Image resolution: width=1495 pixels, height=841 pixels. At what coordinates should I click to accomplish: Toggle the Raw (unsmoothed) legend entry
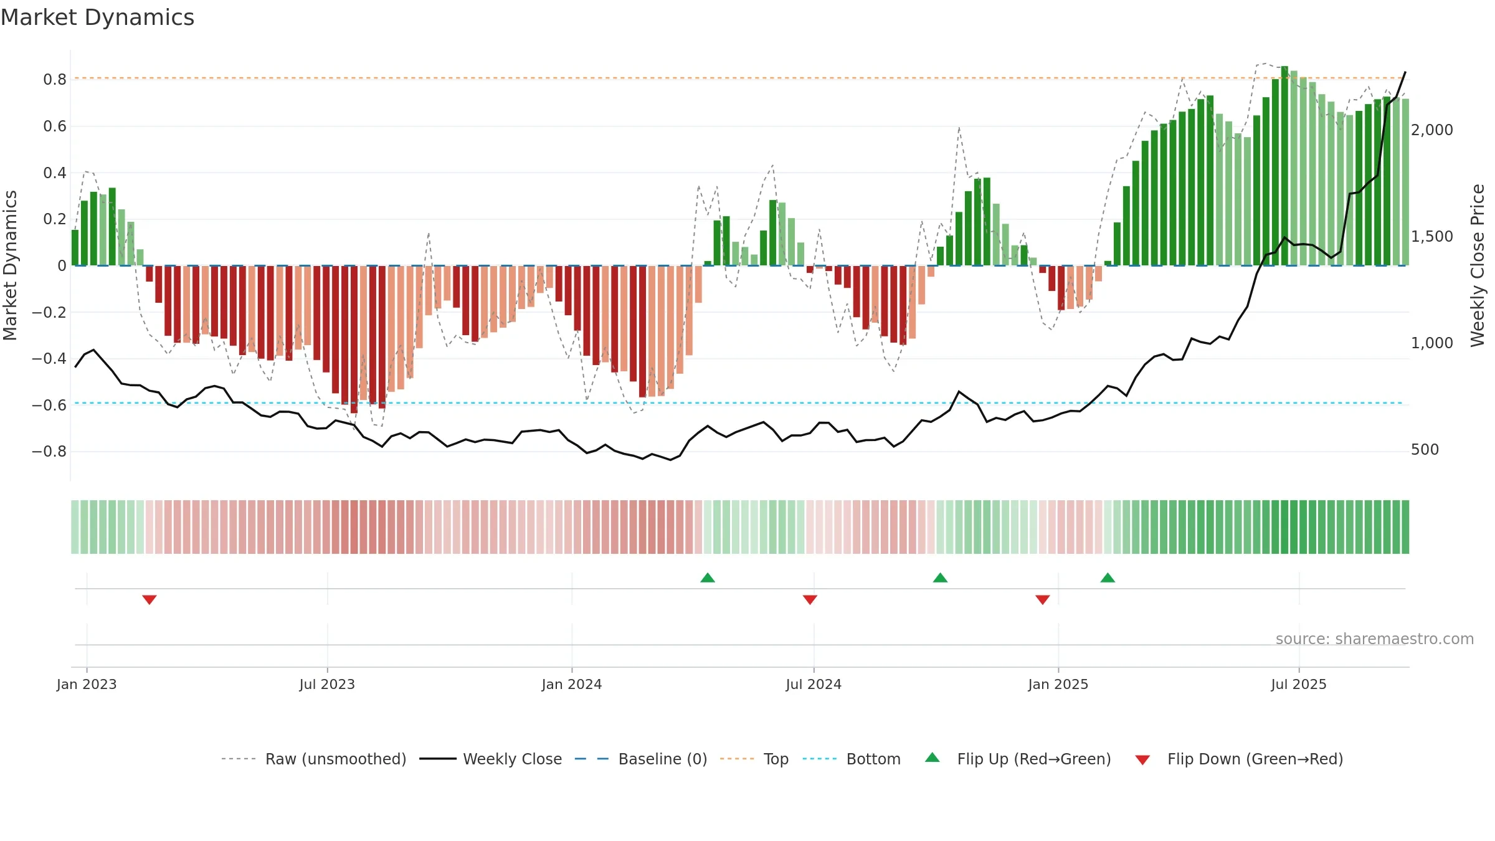pos(314,759)
